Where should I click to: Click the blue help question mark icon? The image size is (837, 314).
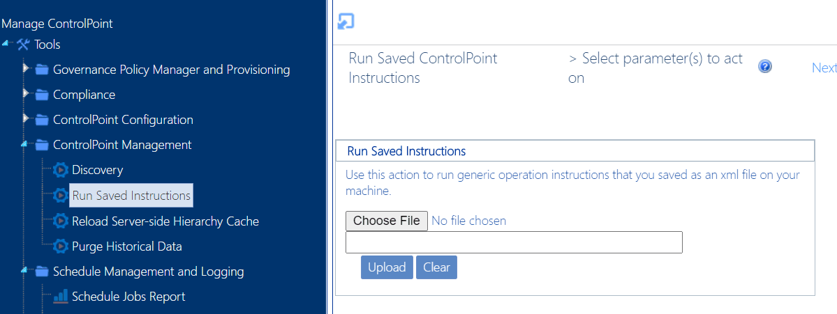[765, 67]
